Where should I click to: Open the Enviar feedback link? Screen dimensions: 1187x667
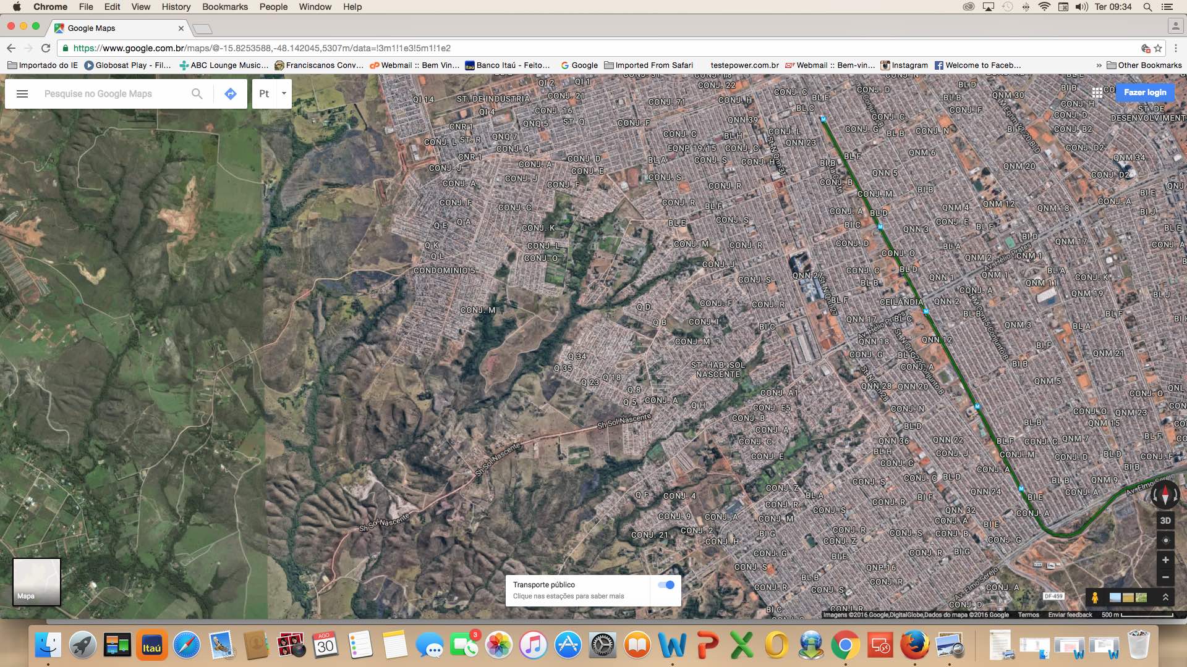[1070, 615]
